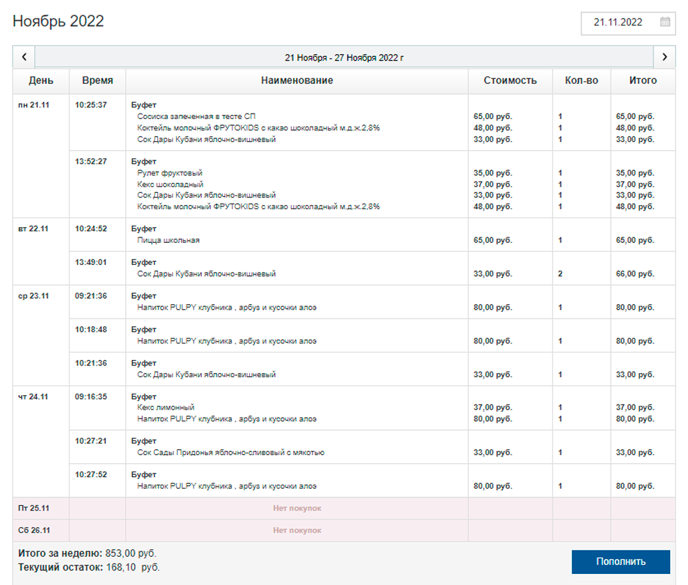Click item Рулет фруктовый
Screen dimensions: 688x585
[x=170, y=173]
